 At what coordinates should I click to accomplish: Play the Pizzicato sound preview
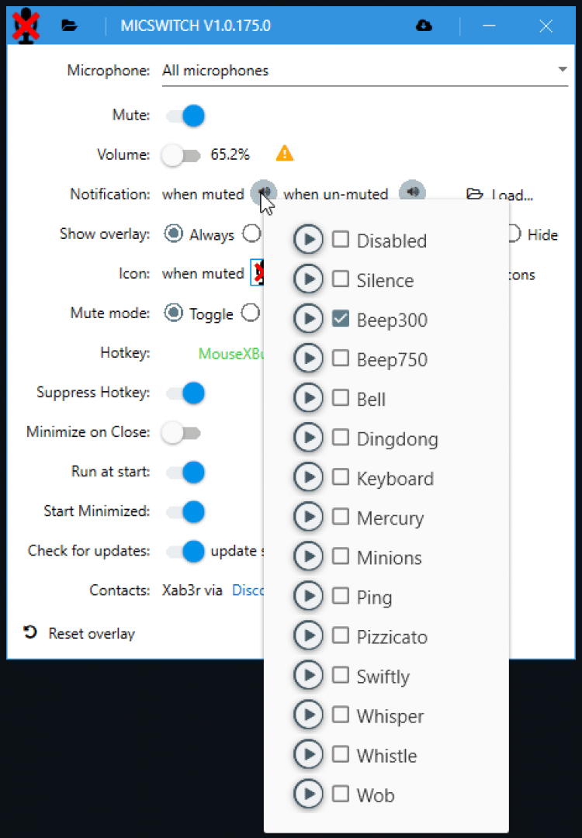pyautogui.click(x=308, y=635)
